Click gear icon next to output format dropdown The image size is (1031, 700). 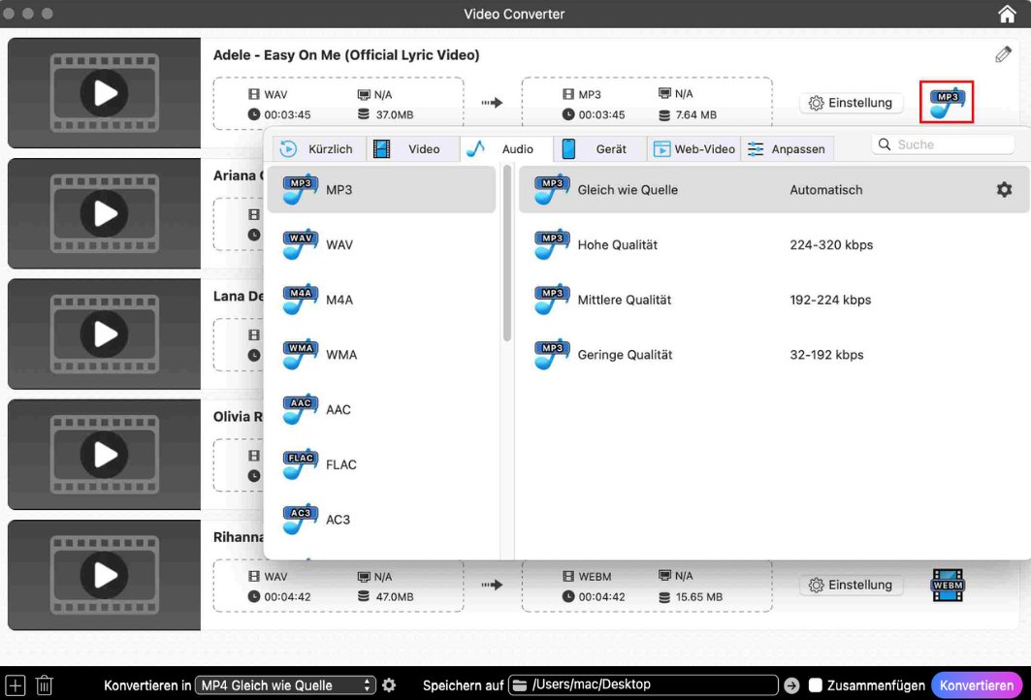(x=389, y=685)
